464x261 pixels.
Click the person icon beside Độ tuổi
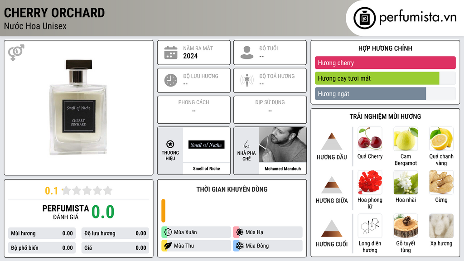click(x=247, y=53)
